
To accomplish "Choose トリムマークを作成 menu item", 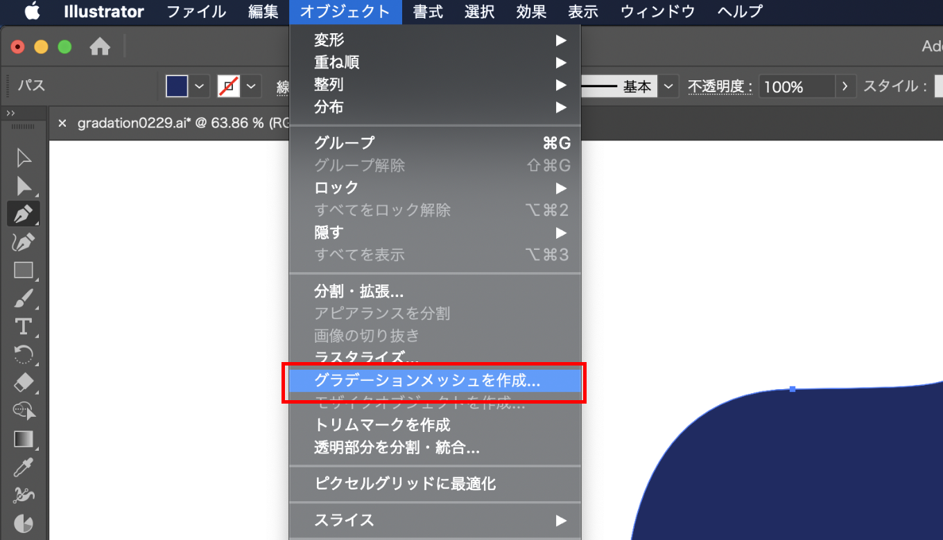I will click(x=435, y=424).
